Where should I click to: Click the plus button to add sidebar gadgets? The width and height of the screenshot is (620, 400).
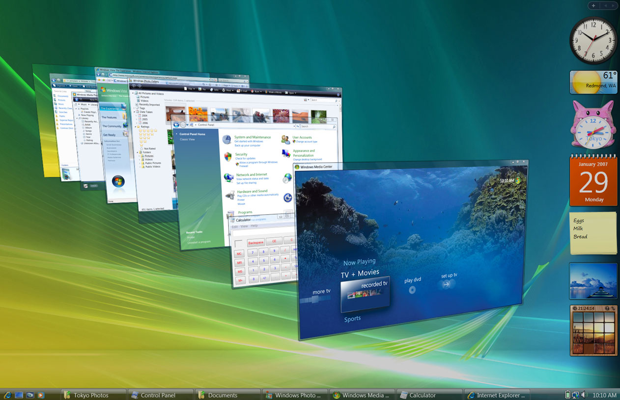click(x=593, y=6)
